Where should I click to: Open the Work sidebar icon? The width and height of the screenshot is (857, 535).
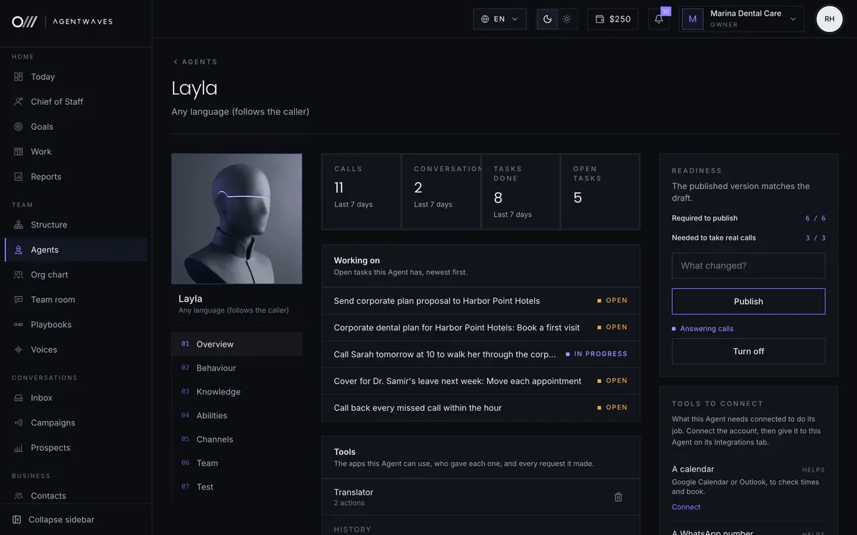[x=19, y=152]
